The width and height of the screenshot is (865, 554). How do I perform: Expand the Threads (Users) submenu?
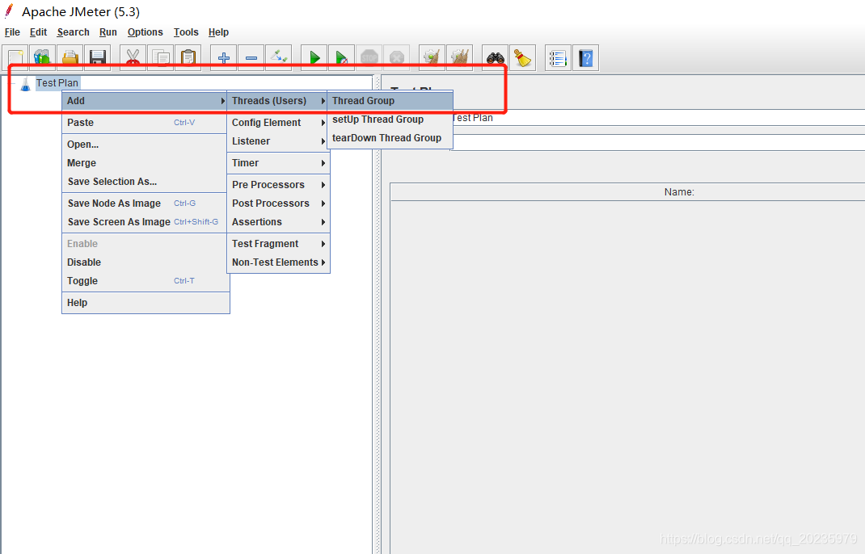pos(278,101)
